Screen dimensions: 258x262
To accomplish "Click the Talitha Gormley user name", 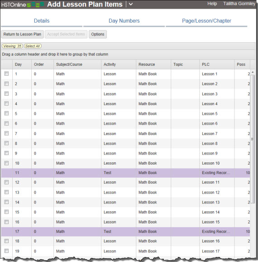I will (x=239, y=4).
